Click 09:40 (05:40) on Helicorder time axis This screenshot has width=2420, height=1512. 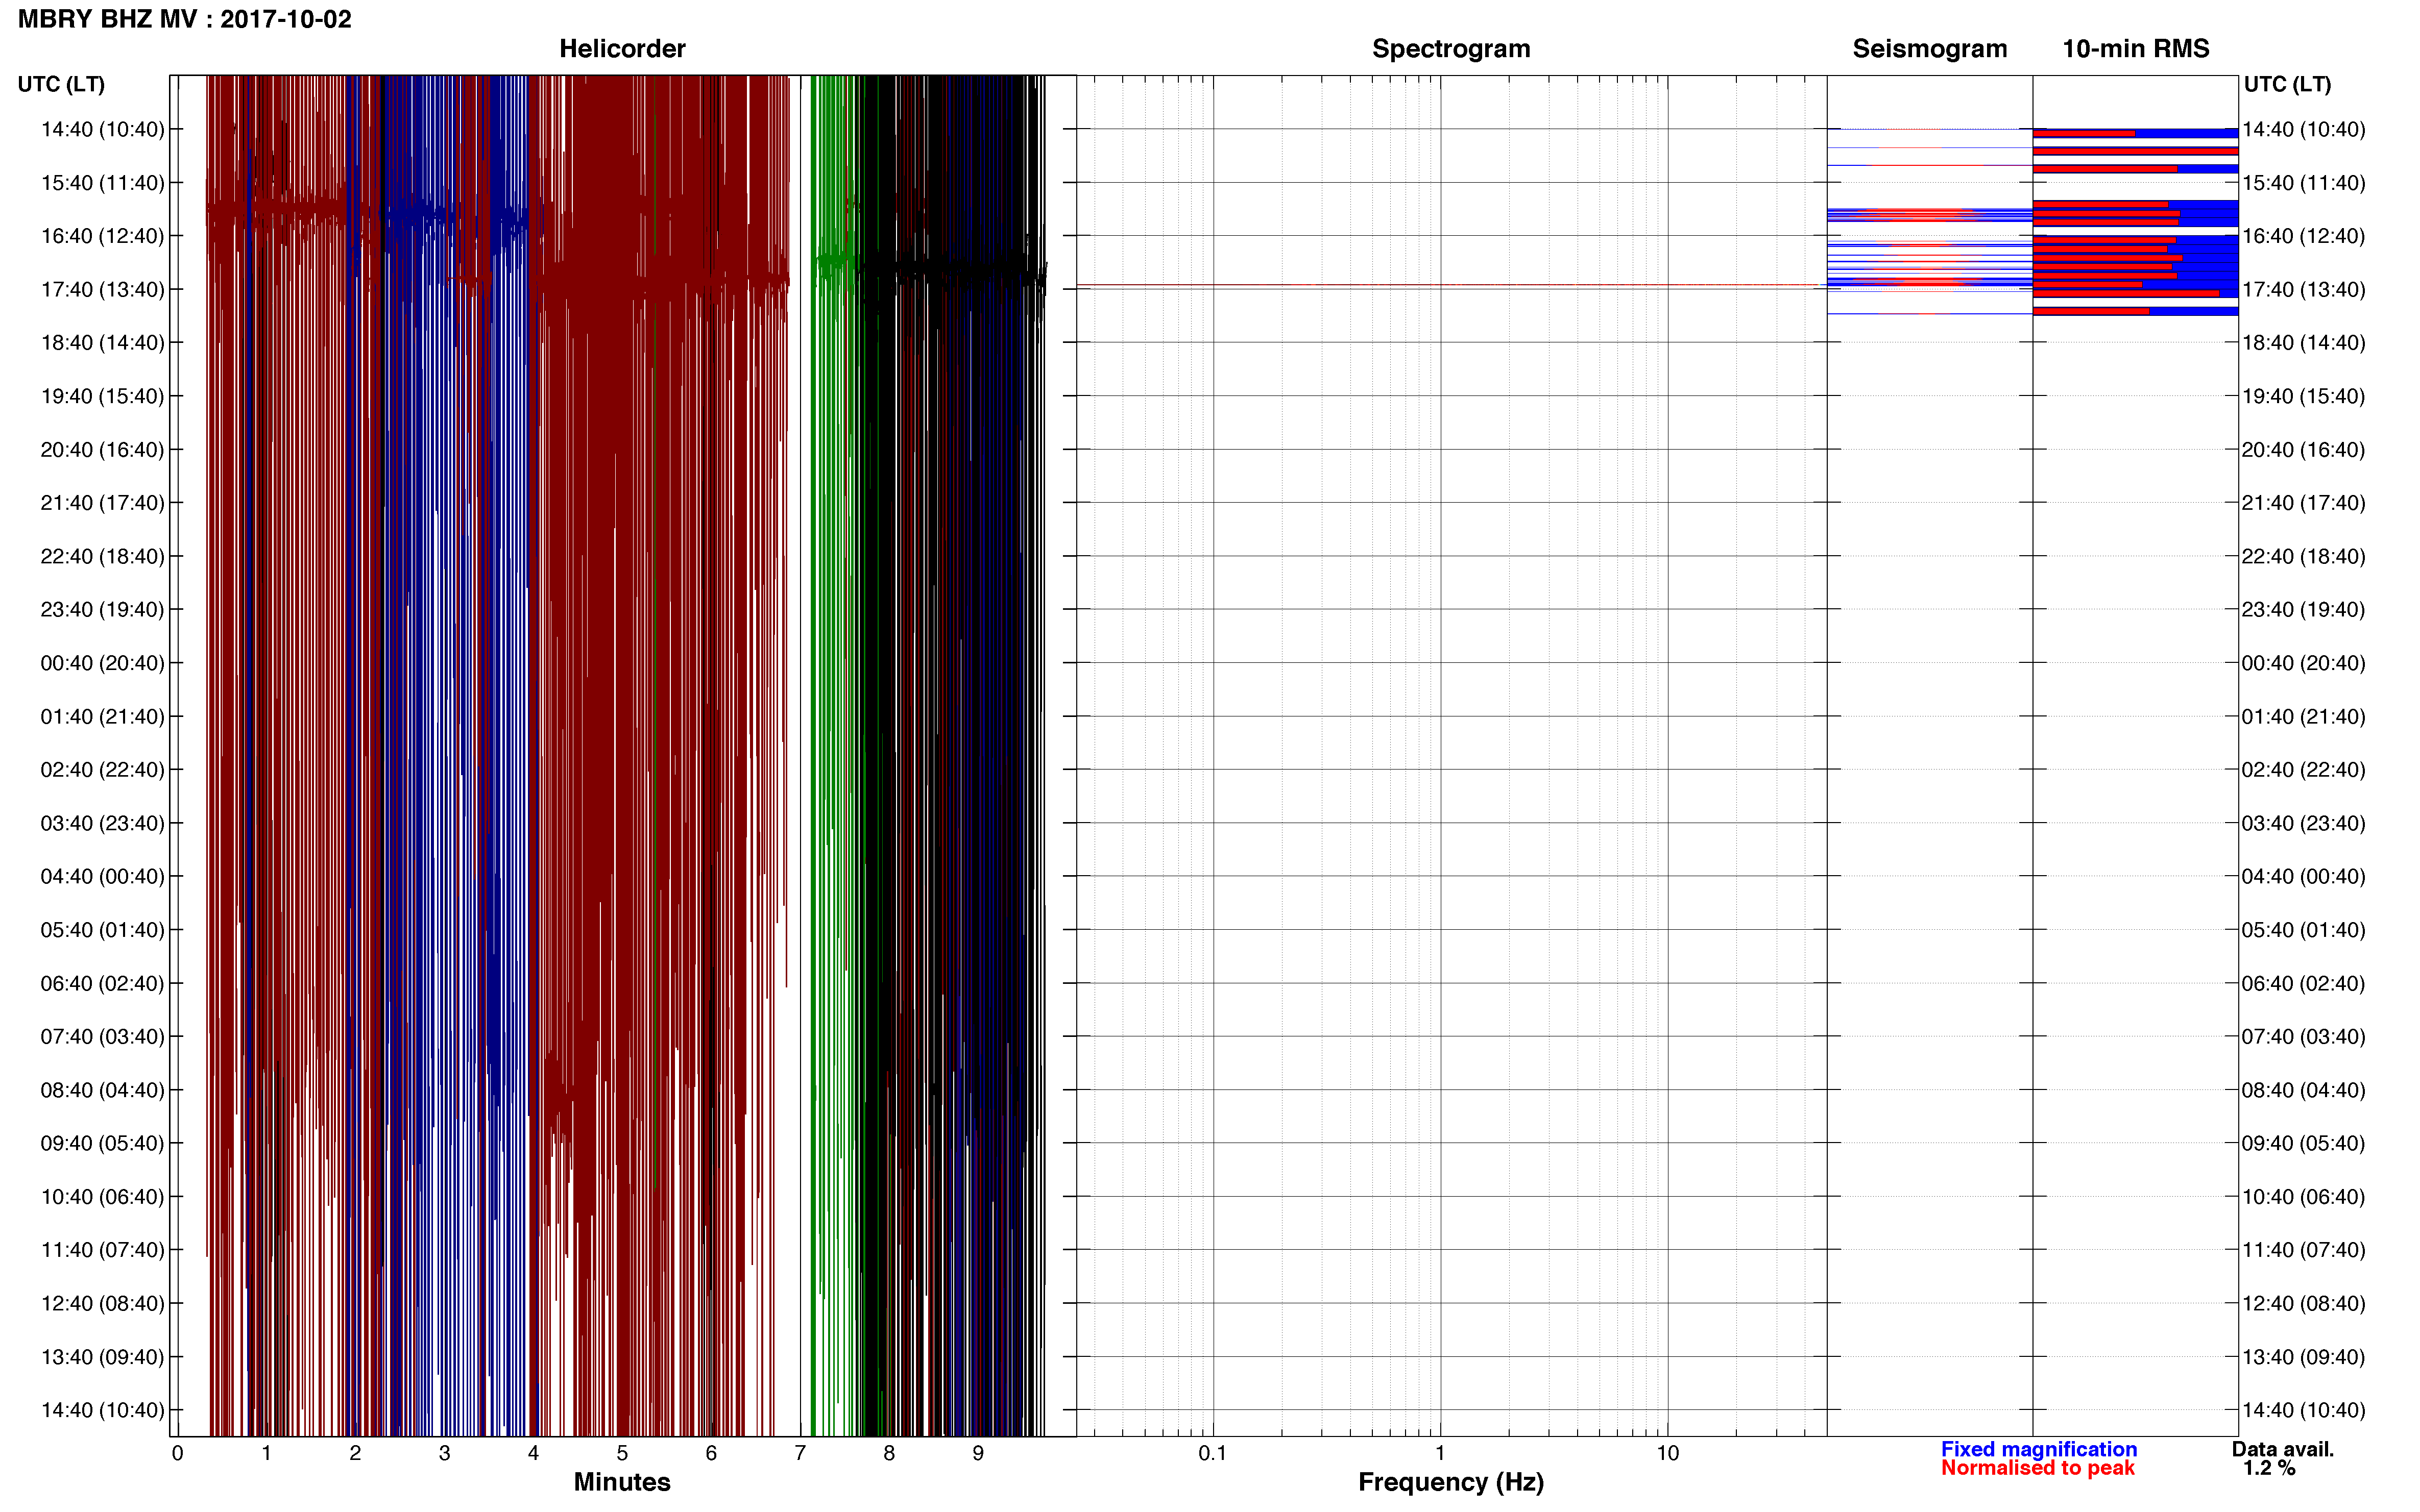(102, 1143)
